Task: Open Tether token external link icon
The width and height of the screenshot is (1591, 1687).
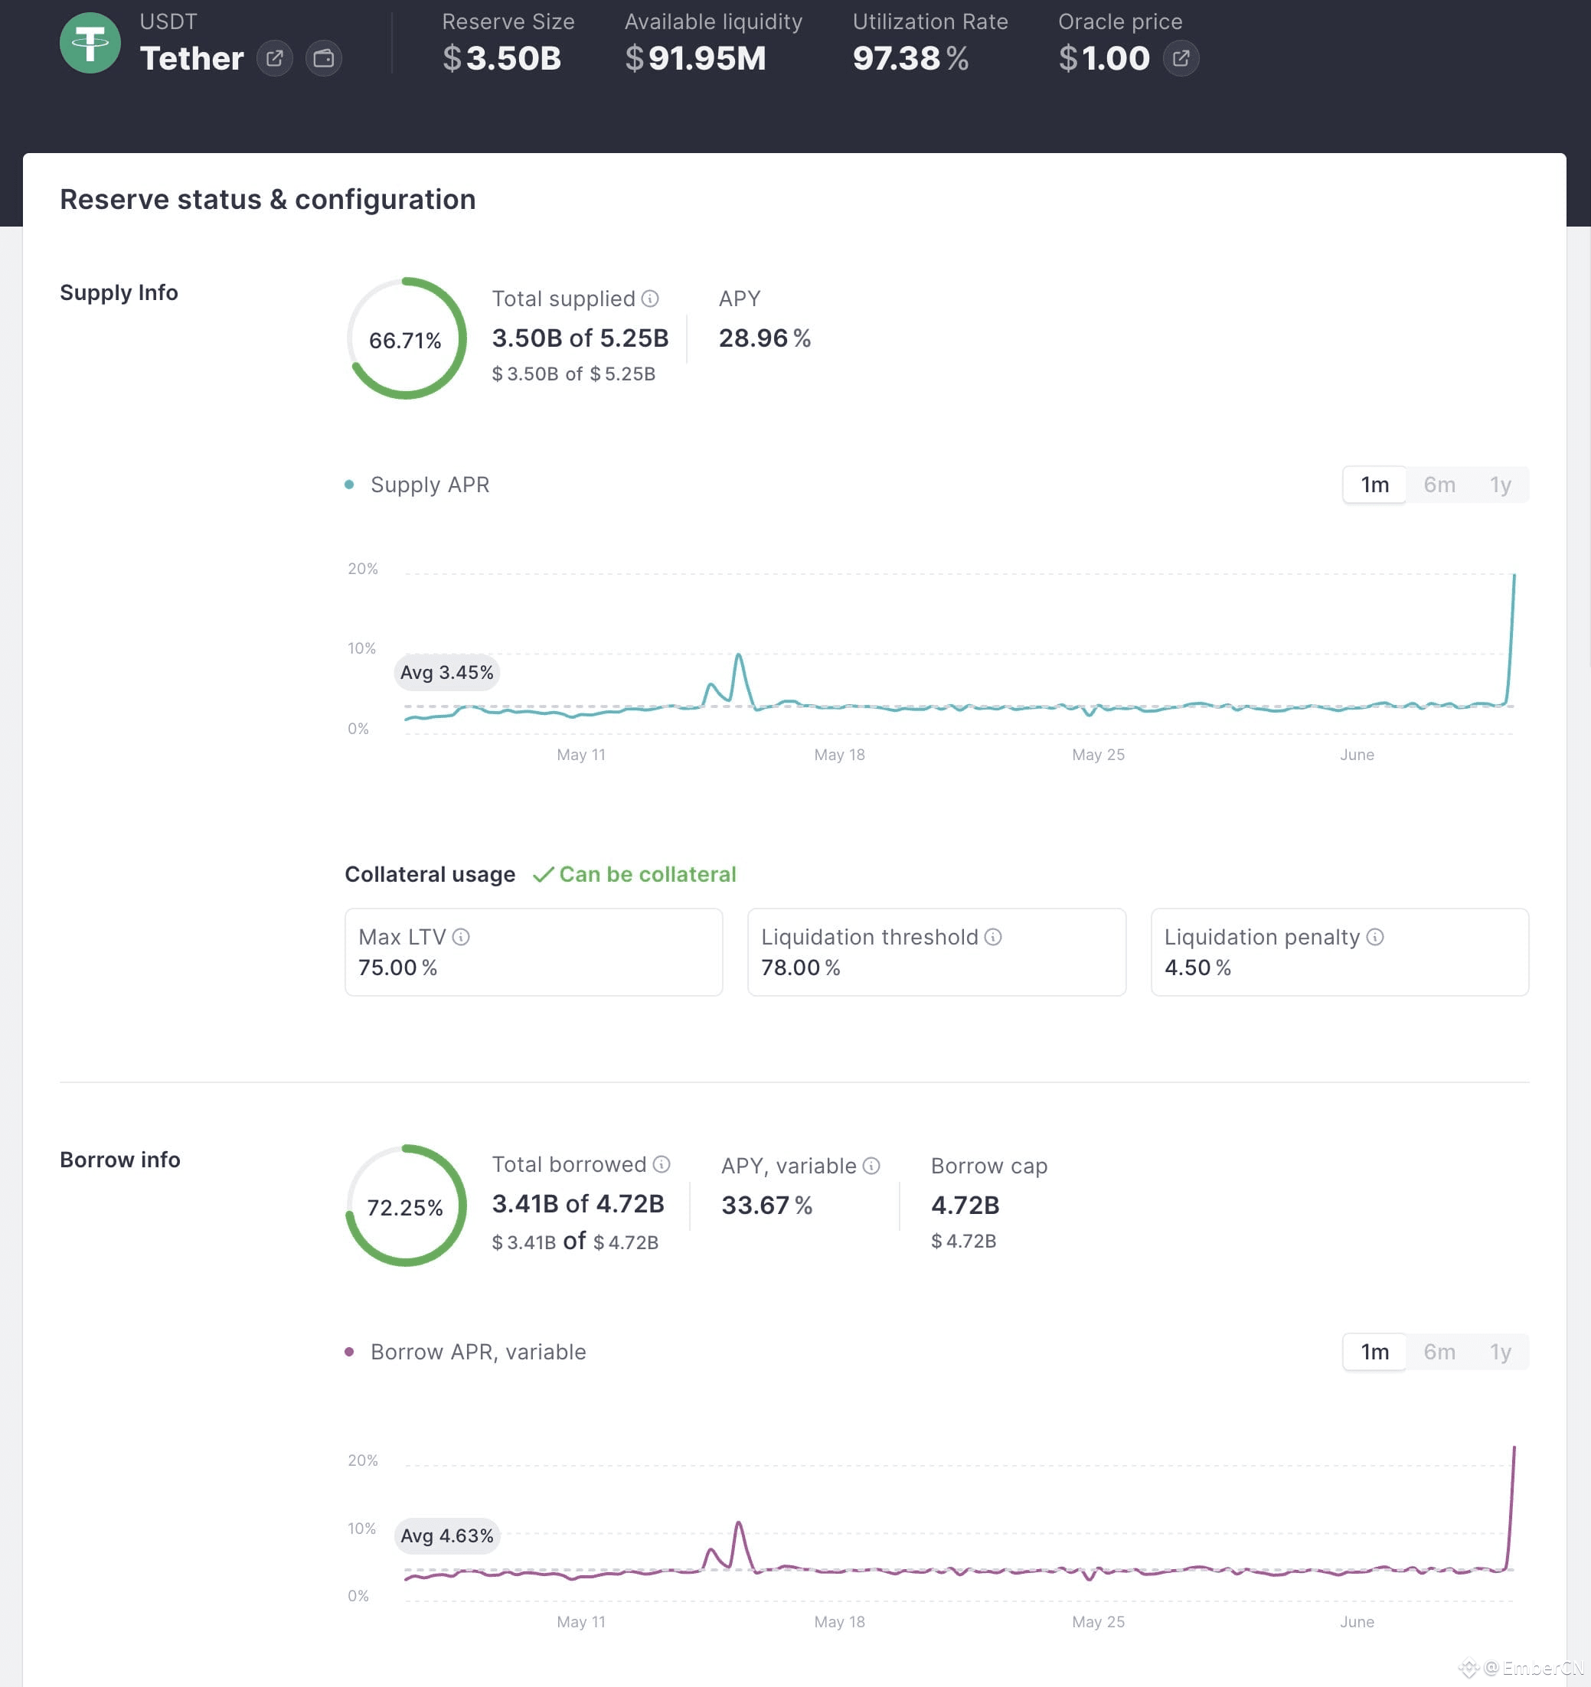Action: tap(274, 58)
